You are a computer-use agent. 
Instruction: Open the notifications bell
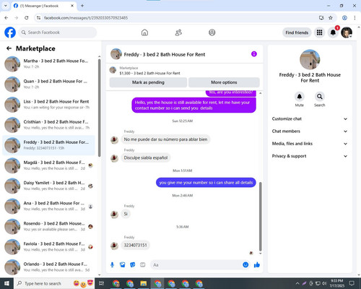333,33
